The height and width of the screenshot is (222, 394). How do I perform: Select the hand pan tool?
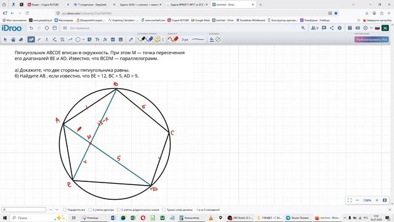point(13,39)
